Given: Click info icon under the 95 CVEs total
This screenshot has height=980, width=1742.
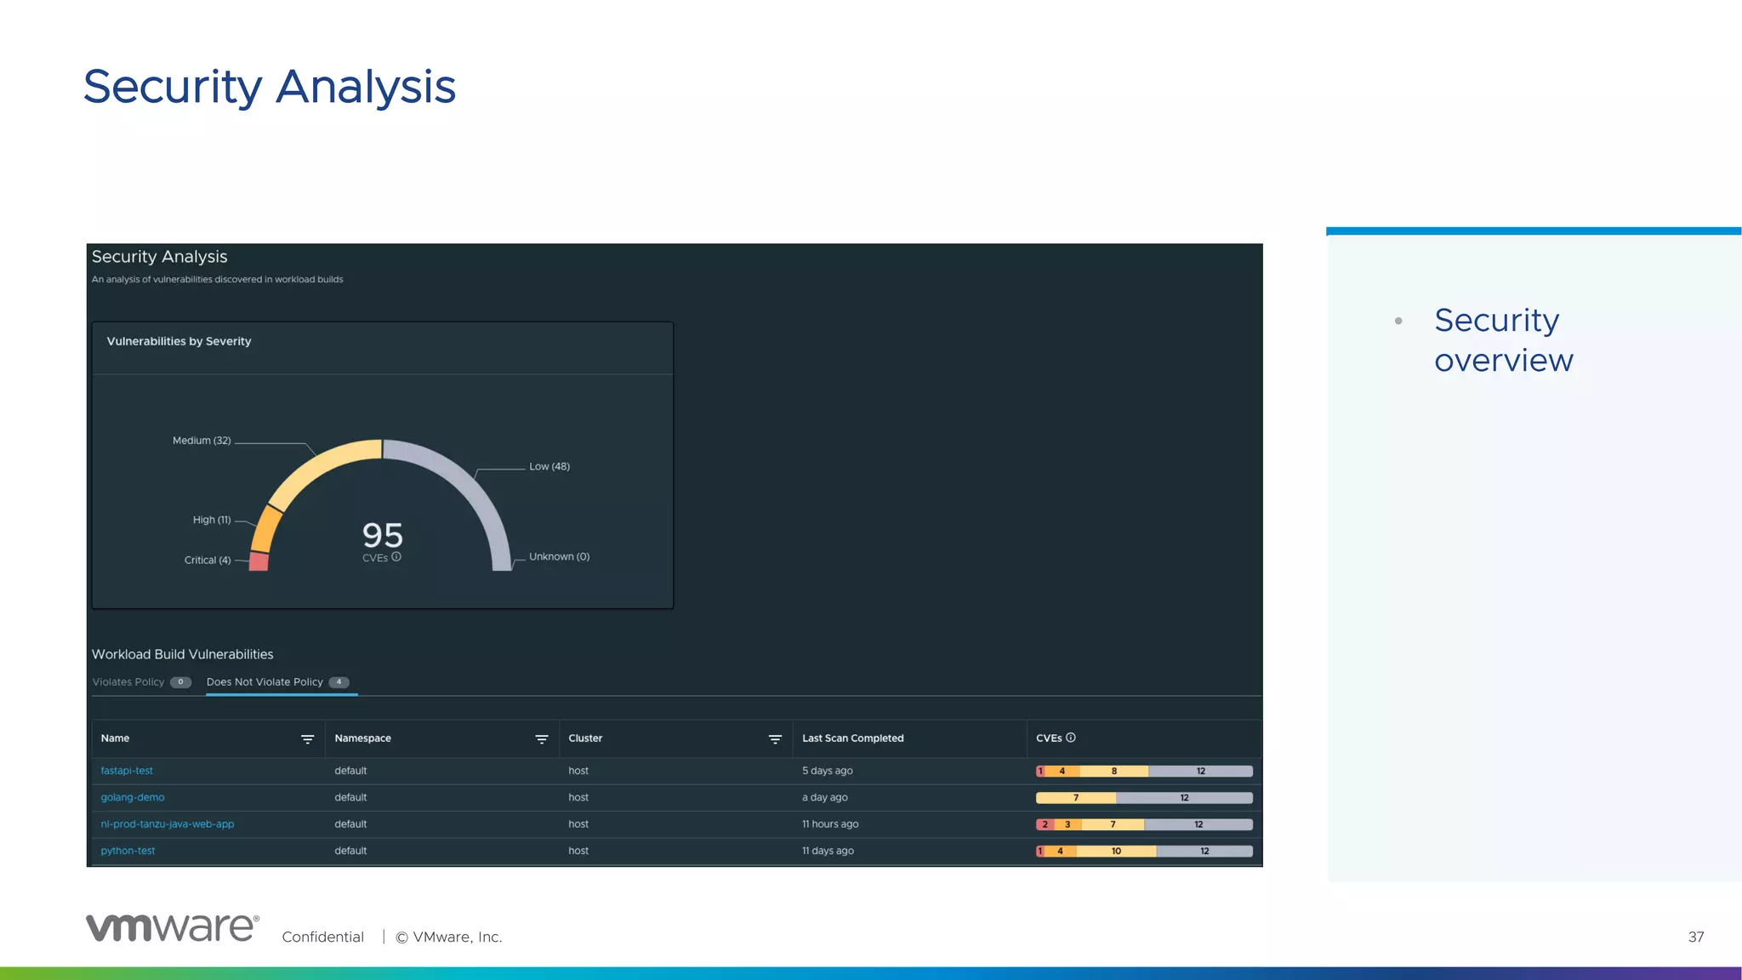Looking at the screenshot, I should 396,557.
